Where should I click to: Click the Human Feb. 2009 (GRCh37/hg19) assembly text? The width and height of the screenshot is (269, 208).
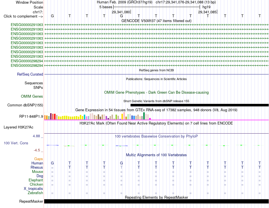pyautogui.click(x=125, y=2)
